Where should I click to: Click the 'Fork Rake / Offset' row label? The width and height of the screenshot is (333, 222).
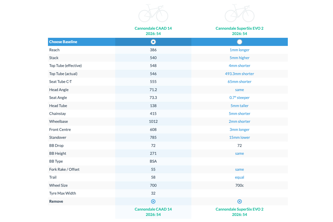(x=64, y=169)
